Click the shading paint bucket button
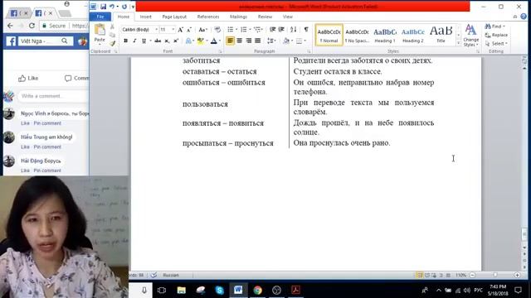The image size is (531, 298). click(286, 41)
